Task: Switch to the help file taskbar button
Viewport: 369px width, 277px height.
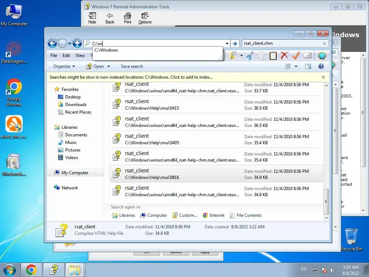Action: (54, 270)
